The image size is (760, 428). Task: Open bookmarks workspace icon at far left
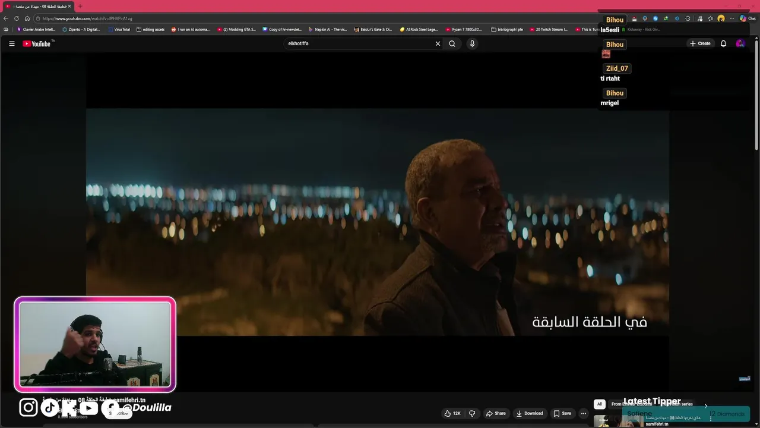(6, 29)
